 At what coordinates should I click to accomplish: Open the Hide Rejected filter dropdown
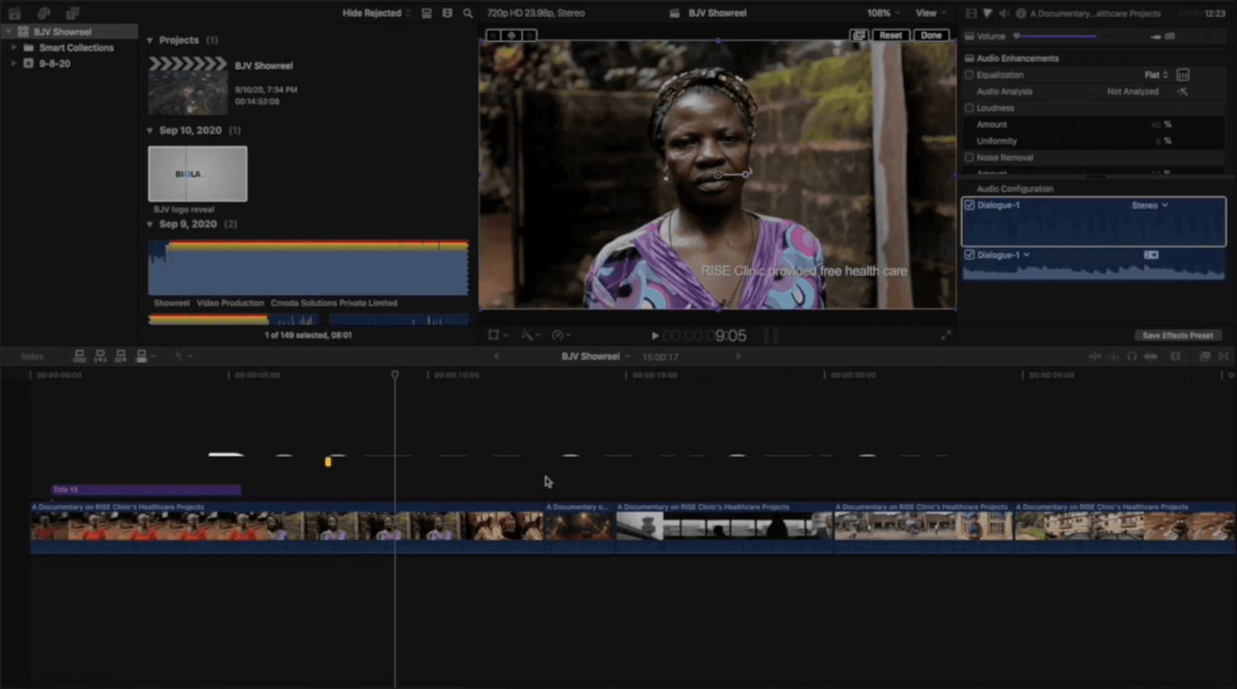click(376, 14)
